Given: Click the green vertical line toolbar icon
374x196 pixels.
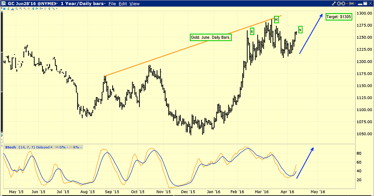Looking at the screenshot, I should click(x=49, y=8).
